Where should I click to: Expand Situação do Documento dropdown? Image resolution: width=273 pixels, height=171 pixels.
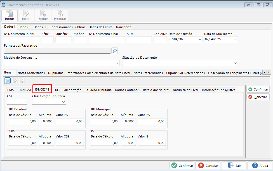tap(236, 63)
